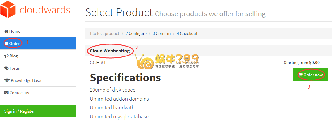Image resolution: width=332 pixels, height=122 pixels.
Task: Click the Home house icon
Action: (6, 31)
